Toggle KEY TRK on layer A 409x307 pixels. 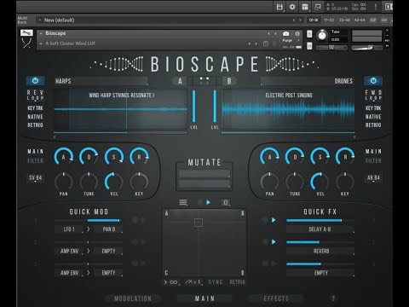35,108
